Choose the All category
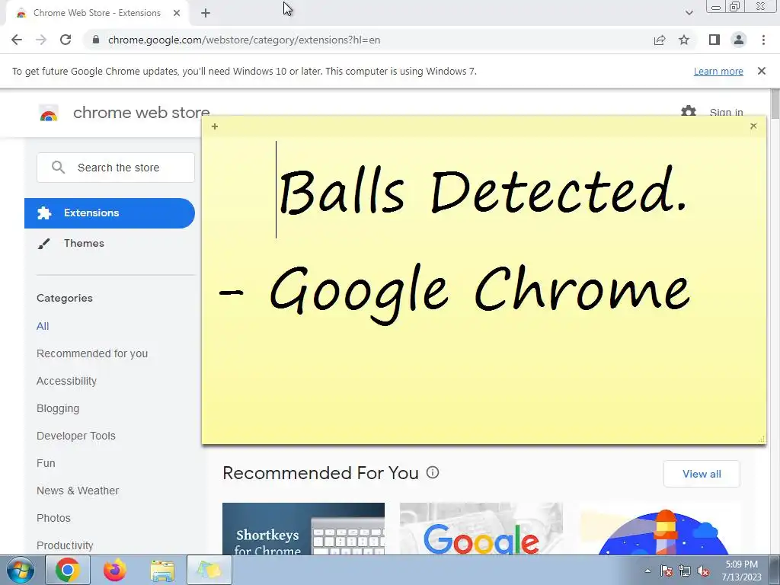 43,326
